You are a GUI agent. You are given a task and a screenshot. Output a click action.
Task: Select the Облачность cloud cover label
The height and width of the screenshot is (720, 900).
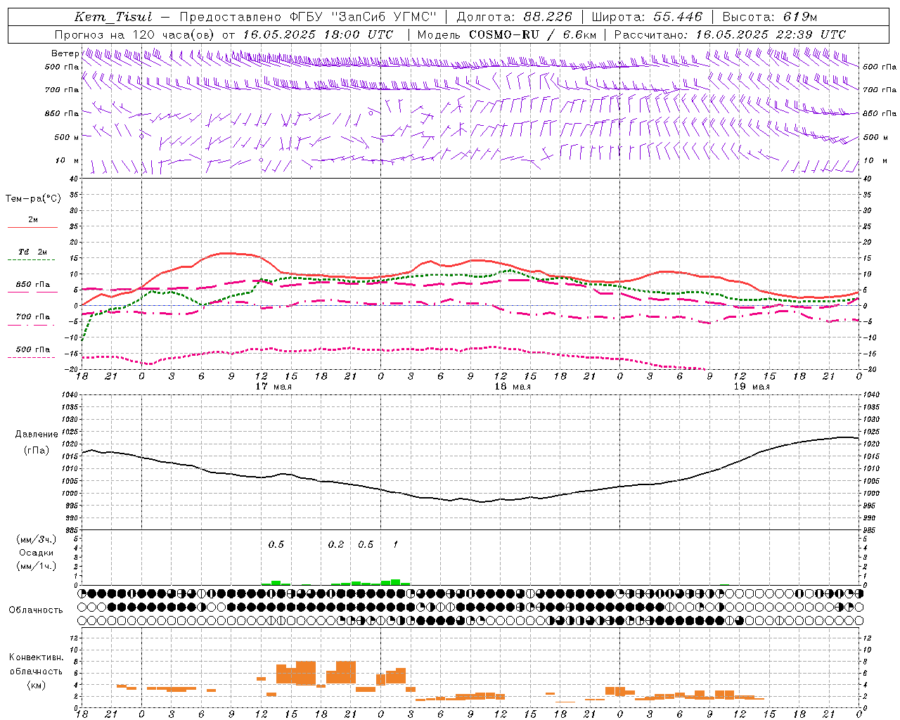36,610
